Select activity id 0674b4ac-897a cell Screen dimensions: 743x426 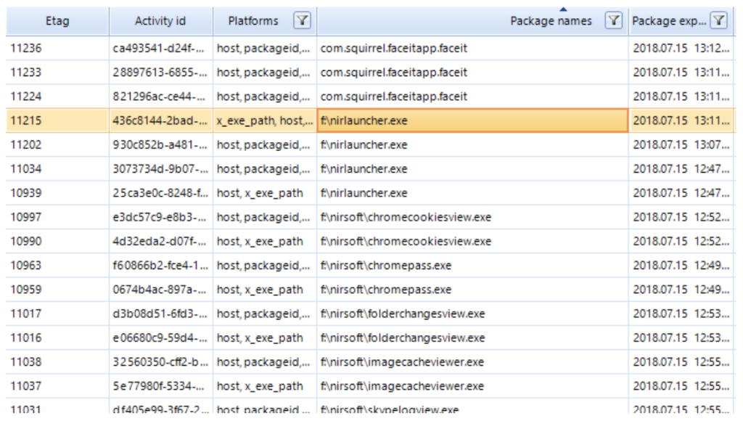point(160,290)
